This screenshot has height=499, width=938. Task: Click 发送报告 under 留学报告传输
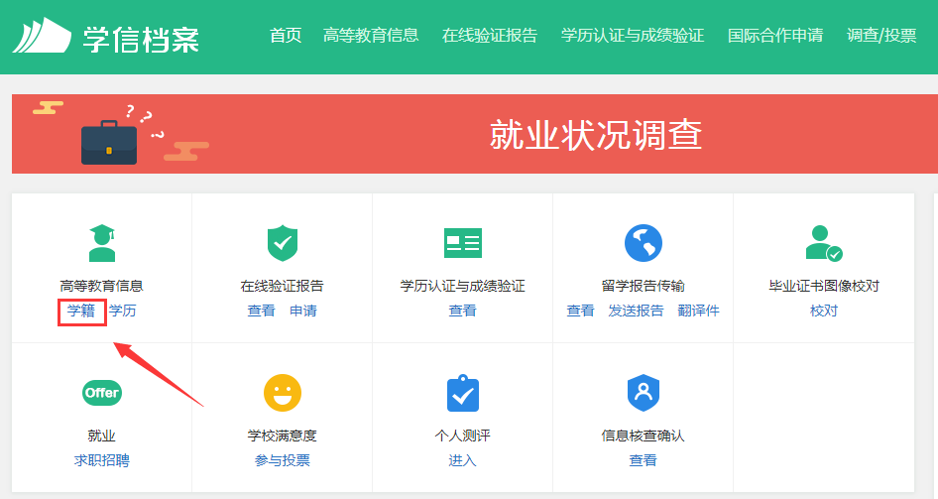pos(636,311)
